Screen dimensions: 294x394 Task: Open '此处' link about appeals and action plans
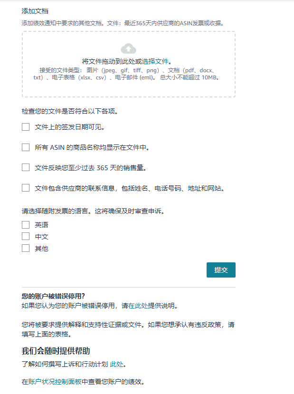click(x=117, y=365)
